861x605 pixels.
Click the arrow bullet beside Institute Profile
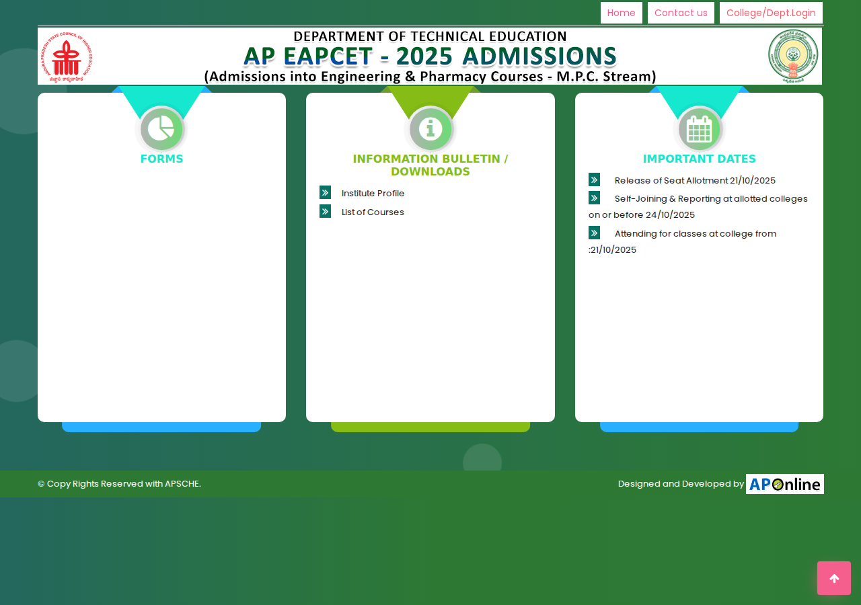(325, 192)
